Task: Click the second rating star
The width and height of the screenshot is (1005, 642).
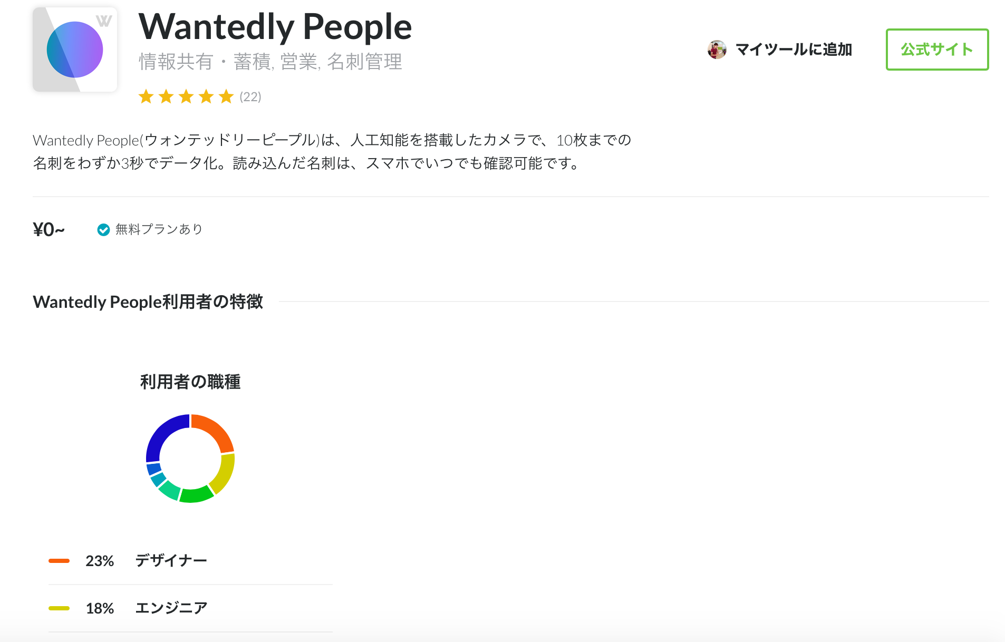Action: [166, 96]
